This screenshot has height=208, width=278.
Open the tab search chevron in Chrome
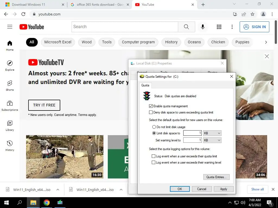pos(234,4)
